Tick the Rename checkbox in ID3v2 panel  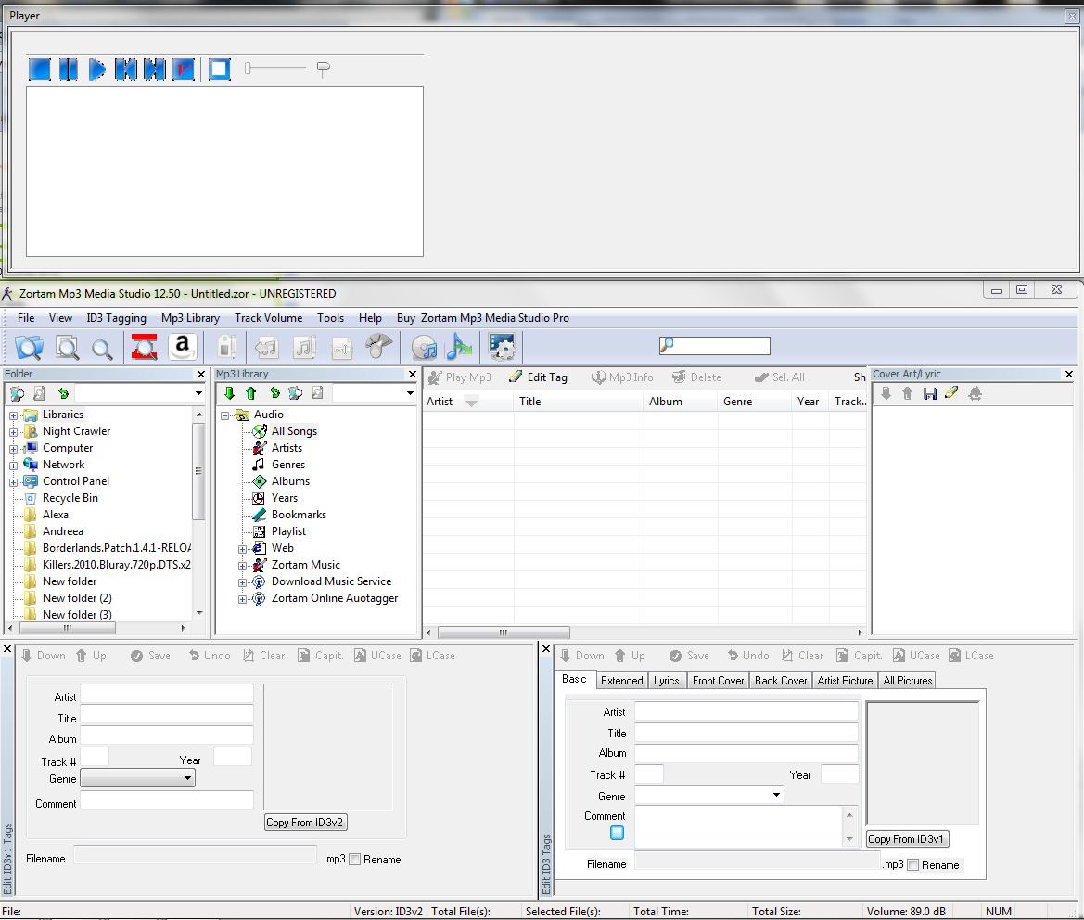(x=913, y=865)
